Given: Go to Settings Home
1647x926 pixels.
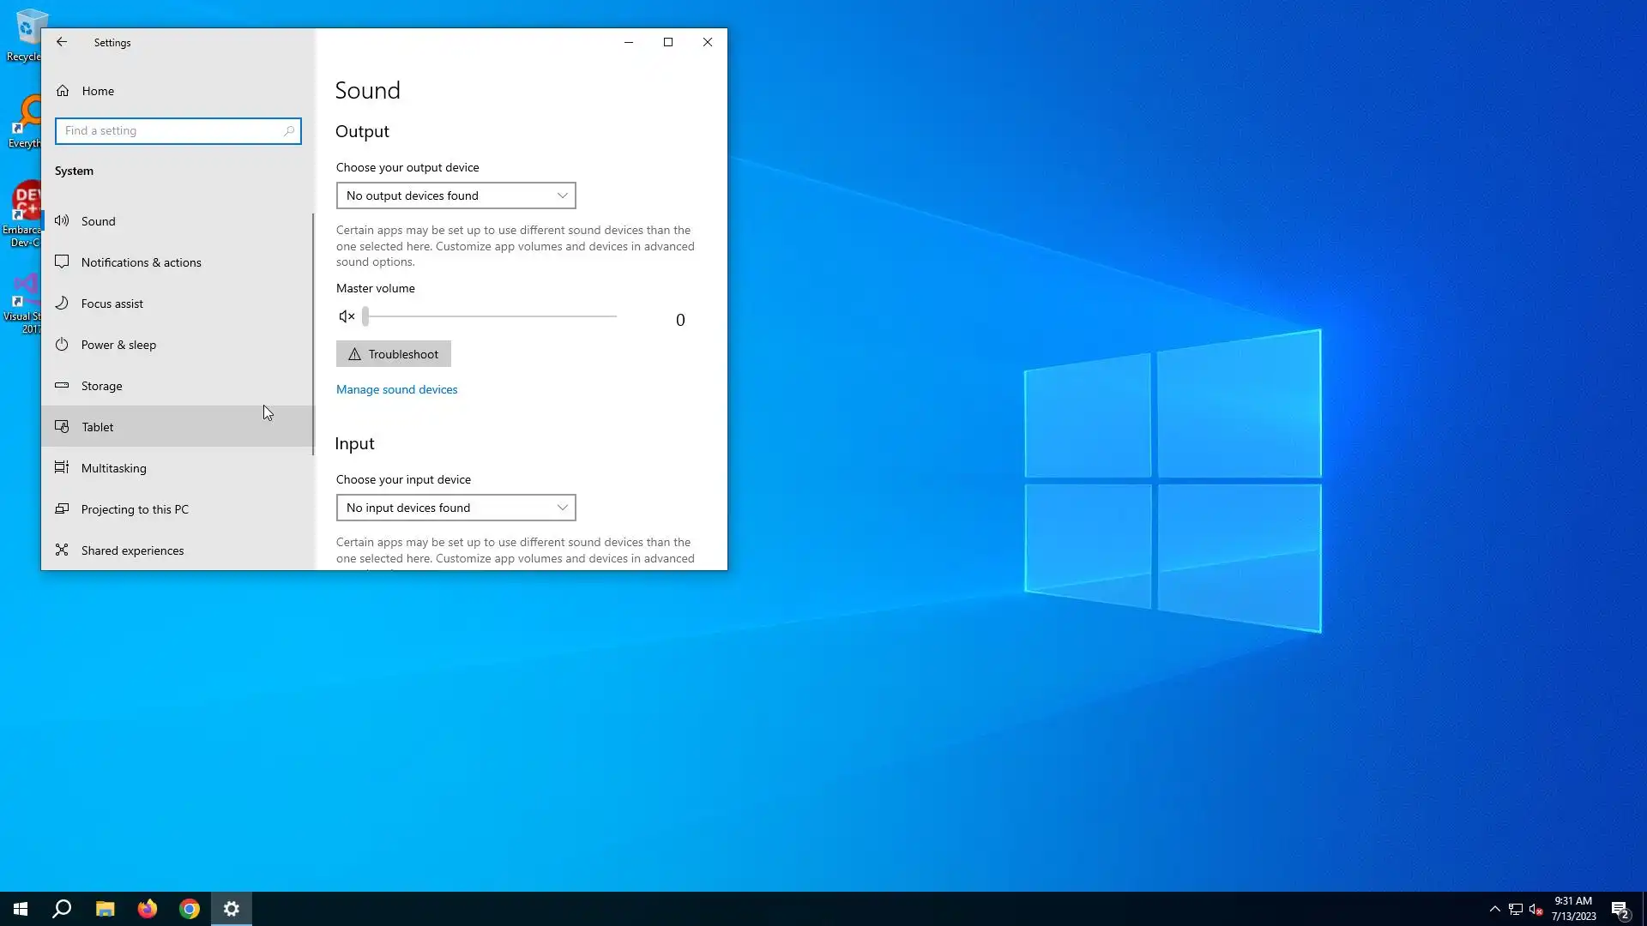Looking at the screenshot, I should pos(98,91).
